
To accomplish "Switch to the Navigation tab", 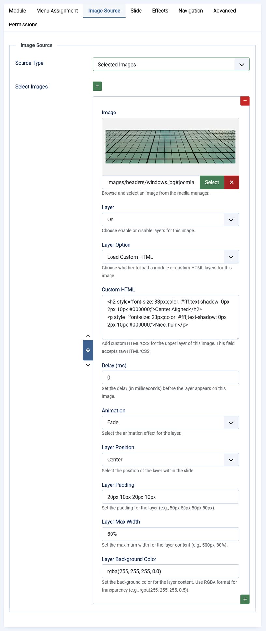I will tap(191, 11).
